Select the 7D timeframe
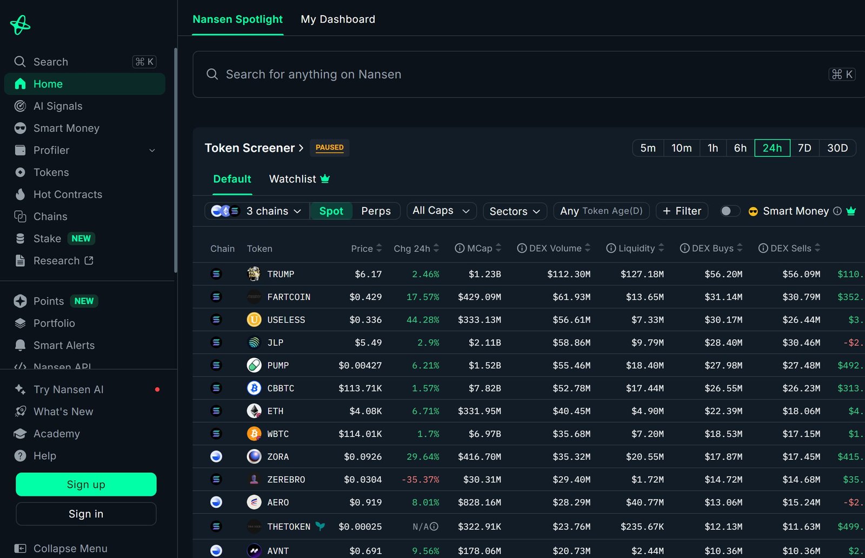The image size is (865, 558). (x=804, y=147)
